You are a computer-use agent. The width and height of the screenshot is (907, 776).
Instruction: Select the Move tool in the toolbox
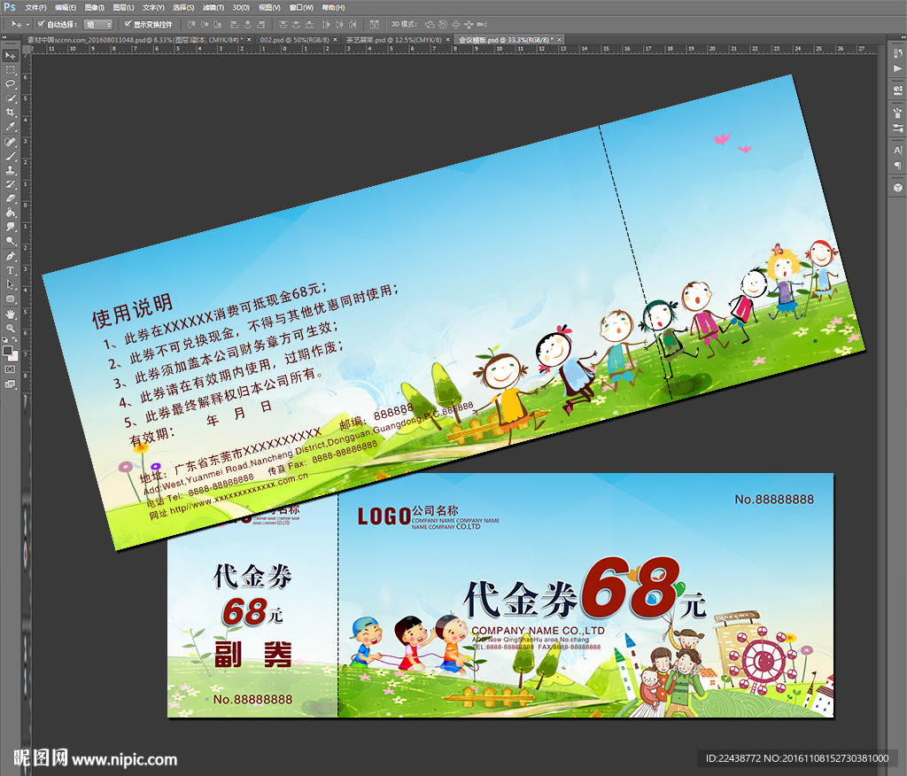11,56
